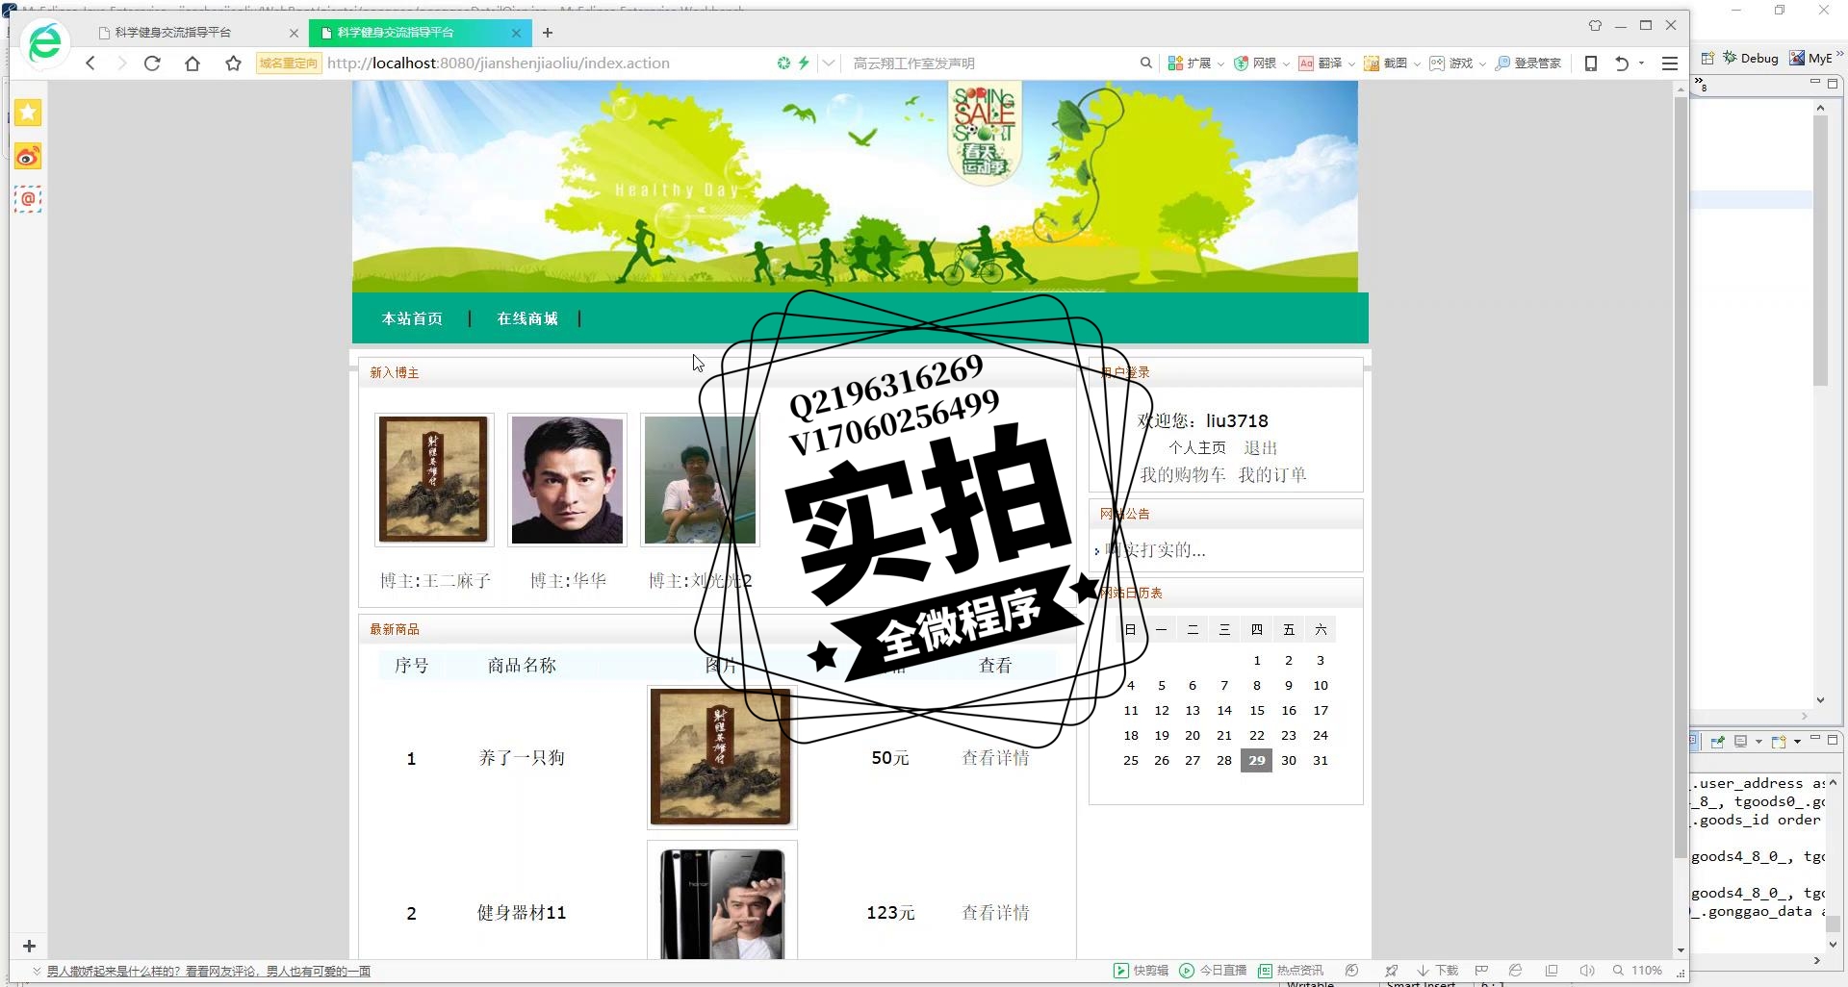Click the browser skin shirt icon
The height and width of the screenshot is (987, 1848).
coord(1595,25)
